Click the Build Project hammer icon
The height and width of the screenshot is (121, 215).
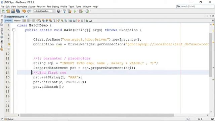[64, 11]
